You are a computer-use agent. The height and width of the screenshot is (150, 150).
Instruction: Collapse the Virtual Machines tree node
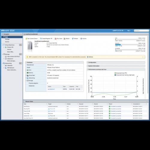click(x=2, y=45)
